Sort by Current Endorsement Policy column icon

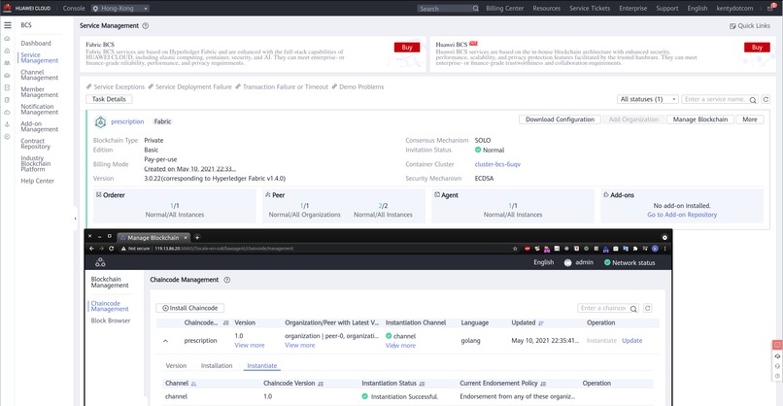(x=543, y=384)
